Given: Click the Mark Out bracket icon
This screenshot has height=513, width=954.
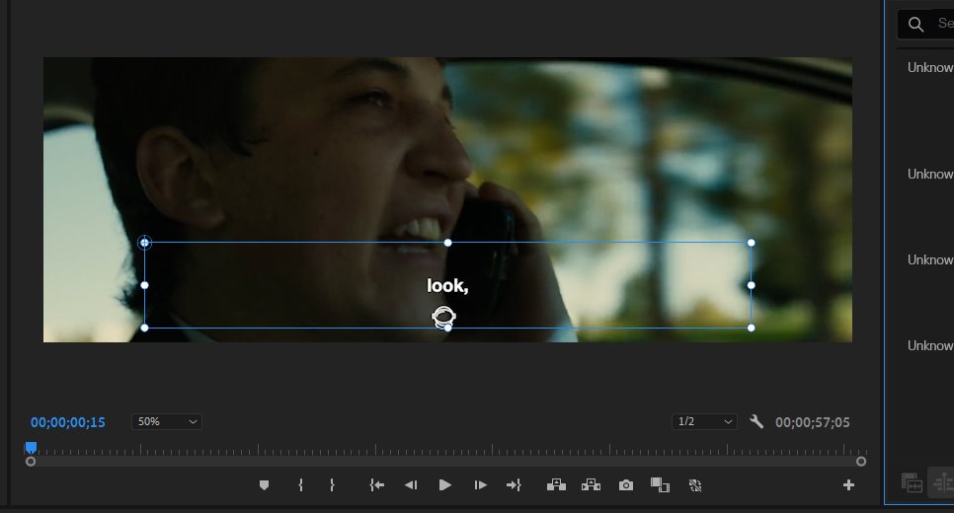Looking at the screenshot, I should tap(332, 485).
